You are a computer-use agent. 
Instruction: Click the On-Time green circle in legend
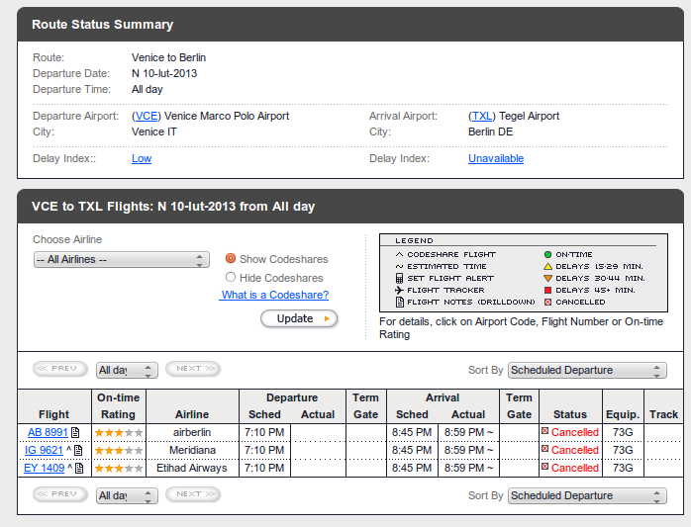(x=547, y=254)
